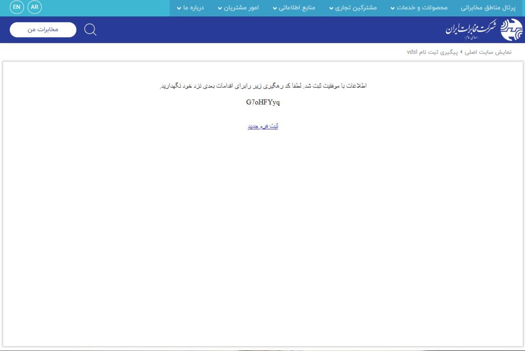Expand the مشترکین تجاری menu
The image size is (525, 351).
point(353,8)
